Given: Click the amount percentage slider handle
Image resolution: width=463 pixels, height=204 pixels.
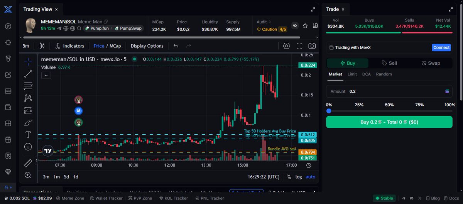Looking at the screenshot, I should (x=329, y=111).
